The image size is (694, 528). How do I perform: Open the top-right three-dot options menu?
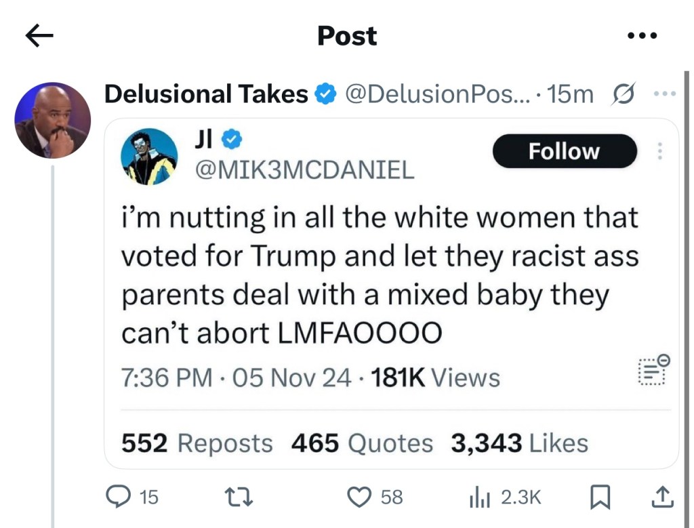(x=641, y=36)
